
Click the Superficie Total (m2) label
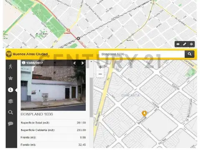point(35,123)
